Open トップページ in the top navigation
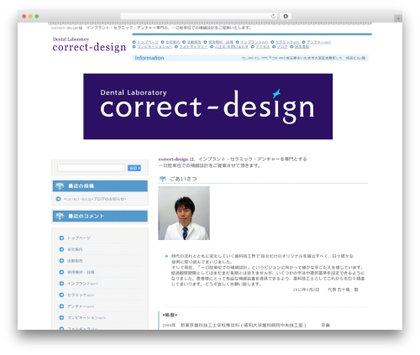420x355 pixels. [x=148, y=42]
